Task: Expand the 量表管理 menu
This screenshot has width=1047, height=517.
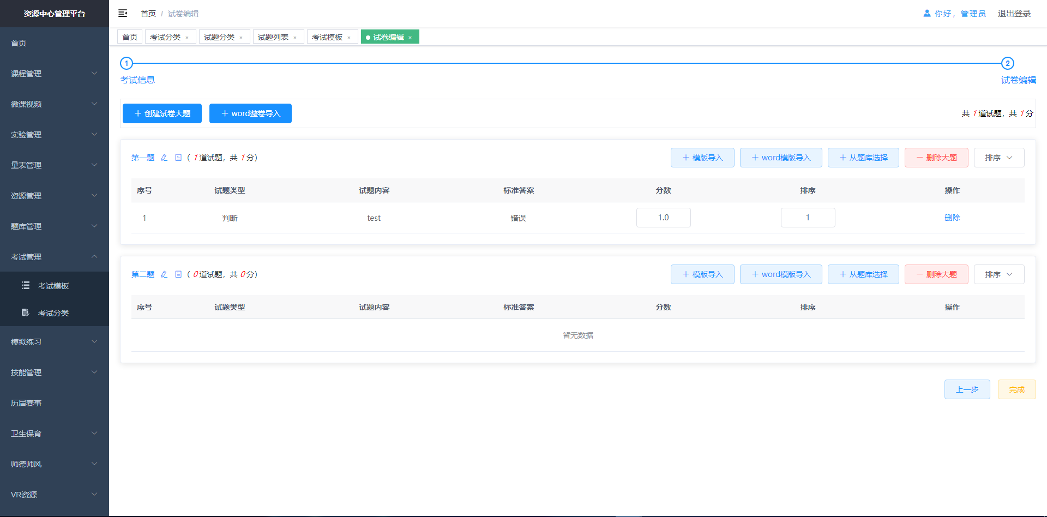Action: (55, 165)
